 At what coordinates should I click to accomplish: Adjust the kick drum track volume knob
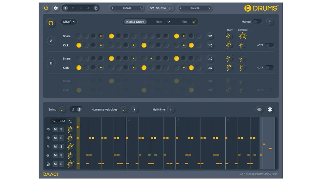tap(70, 164)
